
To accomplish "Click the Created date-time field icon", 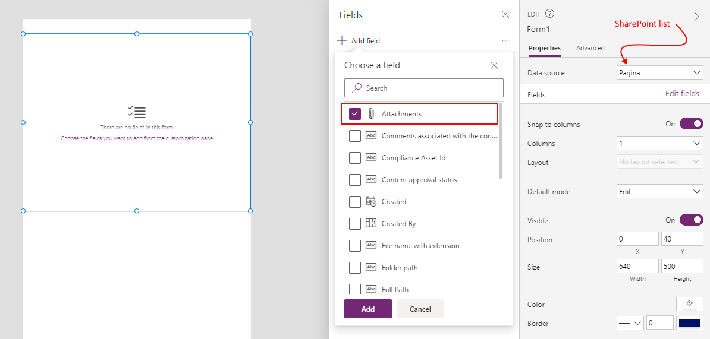I will [371, 202].
